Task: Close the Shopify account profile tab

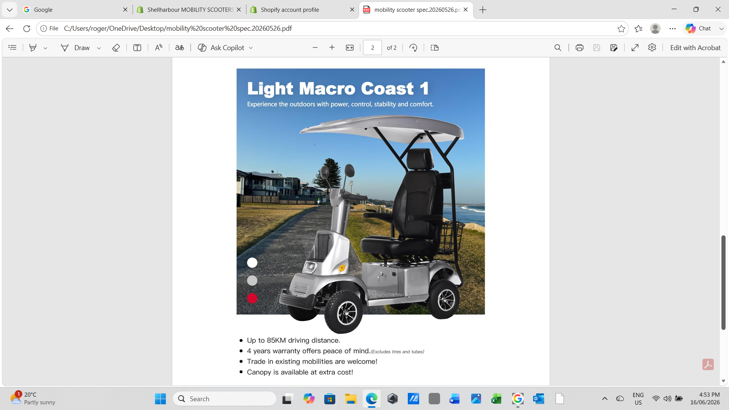Action: click(352, 9)
